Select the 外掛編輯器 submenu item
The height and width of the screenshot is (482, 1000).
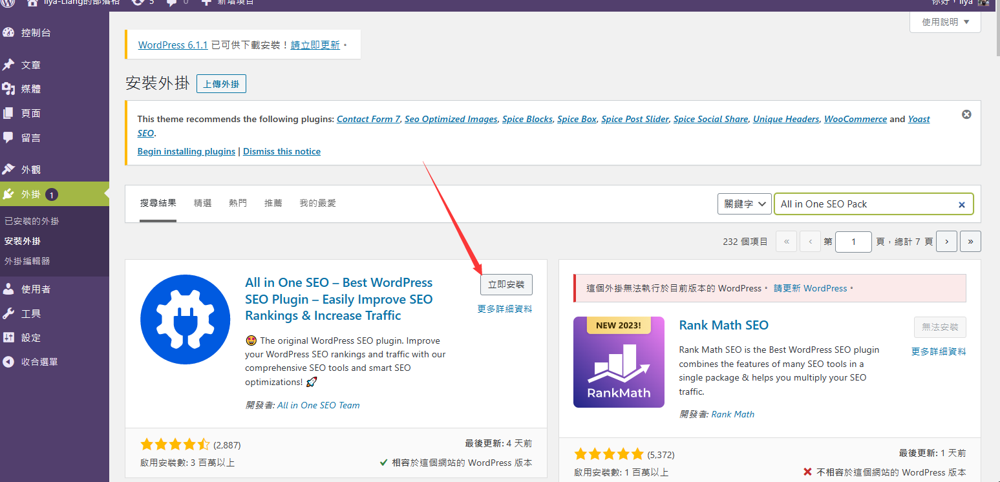[x=27, y=261]
